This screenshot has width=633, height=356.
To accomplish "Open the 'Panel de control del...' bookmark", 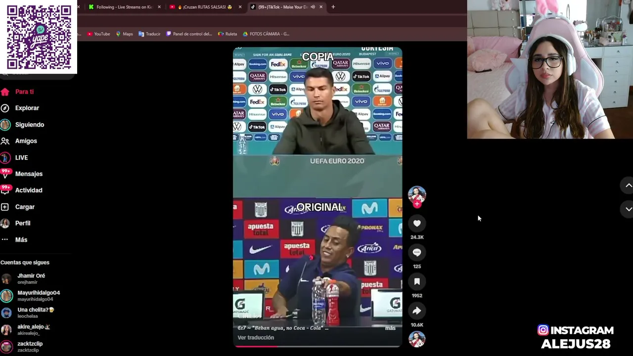I will pyautogui.click(x=189, y=34).
